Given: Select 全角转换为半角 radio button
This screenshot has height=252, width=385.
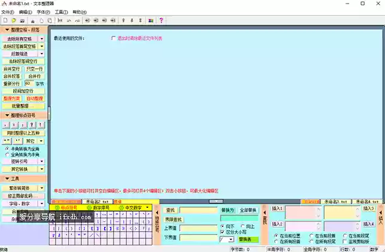Looking at the screenshot, I should 7,154.
